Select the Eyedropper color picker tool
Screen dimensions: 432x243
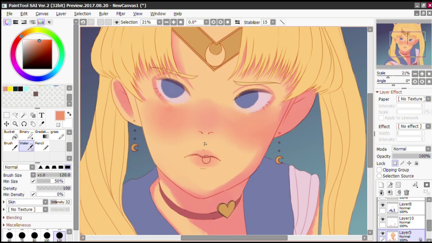(42, 124)
